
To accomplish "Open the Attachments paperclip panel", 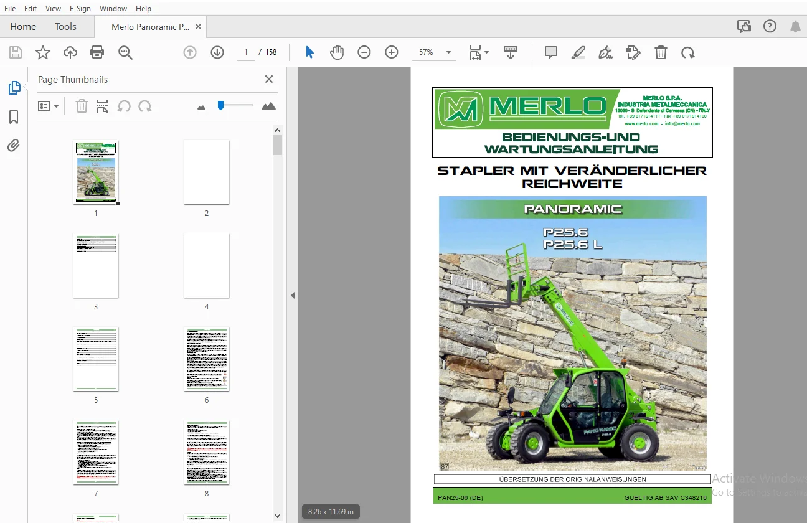I will click(x=14, y=146).
